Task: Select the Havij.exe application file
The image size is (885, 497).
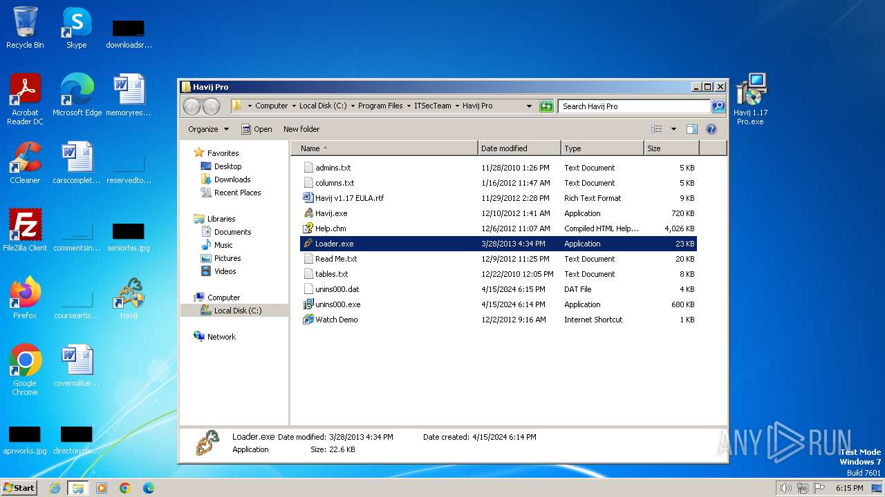Action: coord(498,213)
